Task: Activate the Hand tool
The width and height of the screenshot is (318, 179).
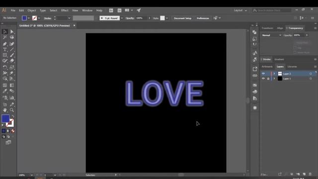Action: point(5,110)
